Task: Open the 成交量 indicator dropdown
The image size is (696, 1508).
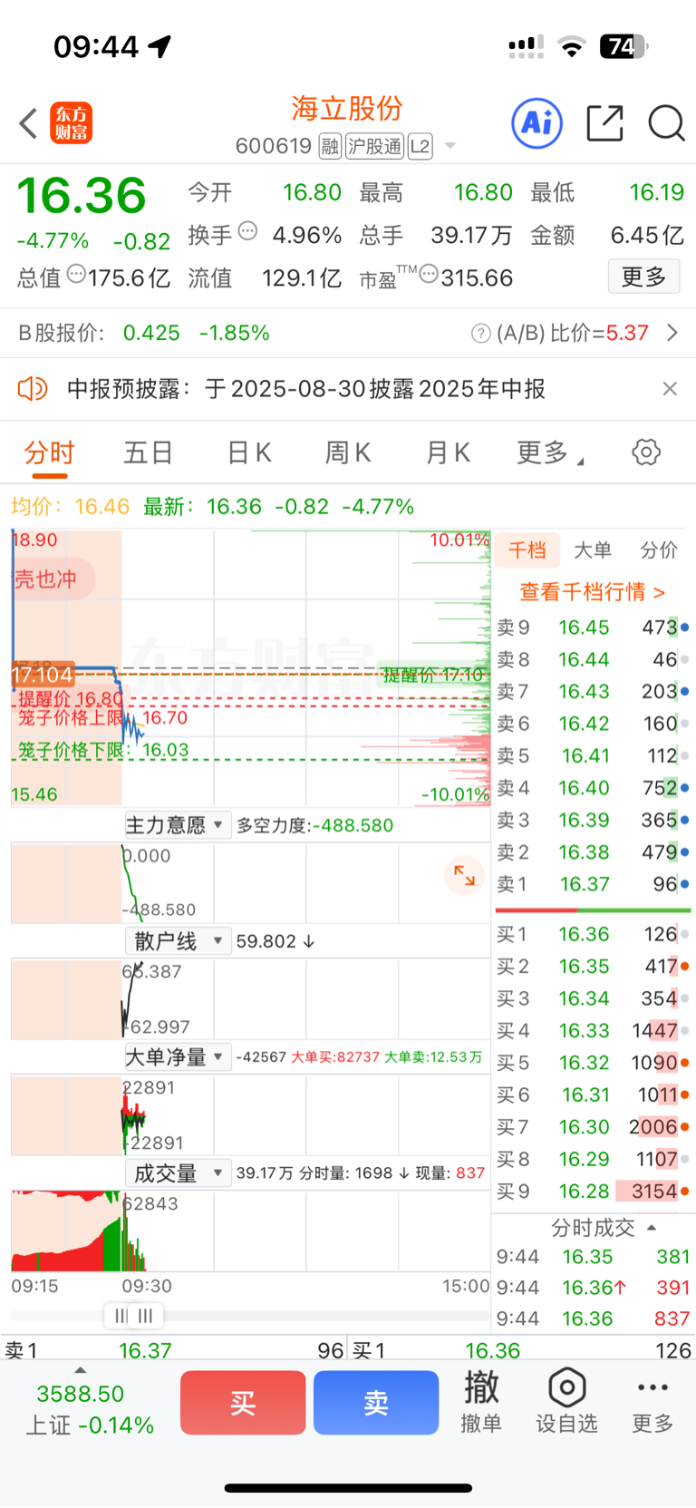Action: click(x=178, y=1173)
